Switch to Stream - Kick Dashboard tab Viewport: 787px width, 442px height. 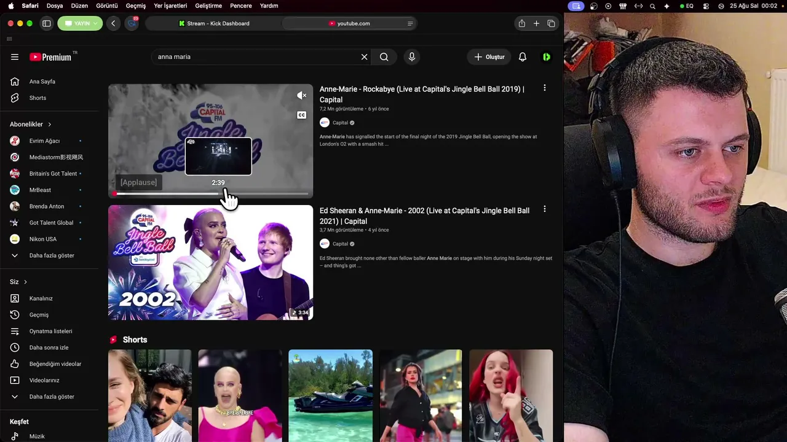tap(214, 23)
